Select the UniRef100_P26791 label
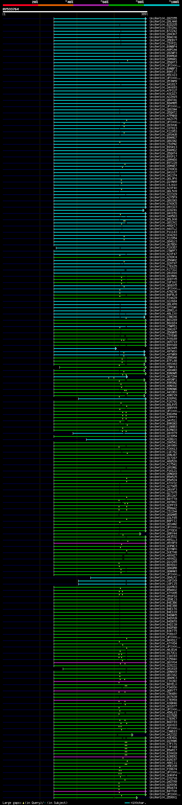The image size is (182, 805). click(x=163, y=402)
